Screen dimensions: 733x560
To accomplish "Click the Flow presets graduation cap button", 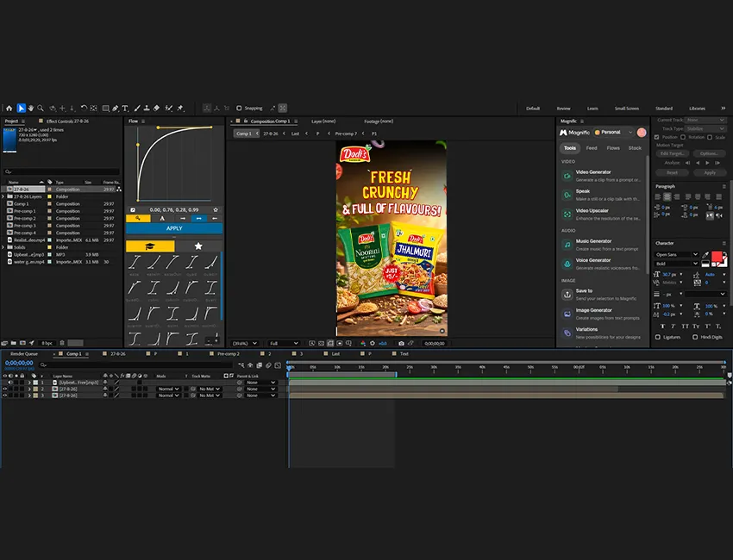I will pos(150,246).
